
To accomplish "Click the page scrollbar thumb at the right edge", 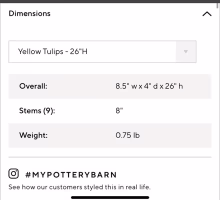I will click(x=217, y=4).
